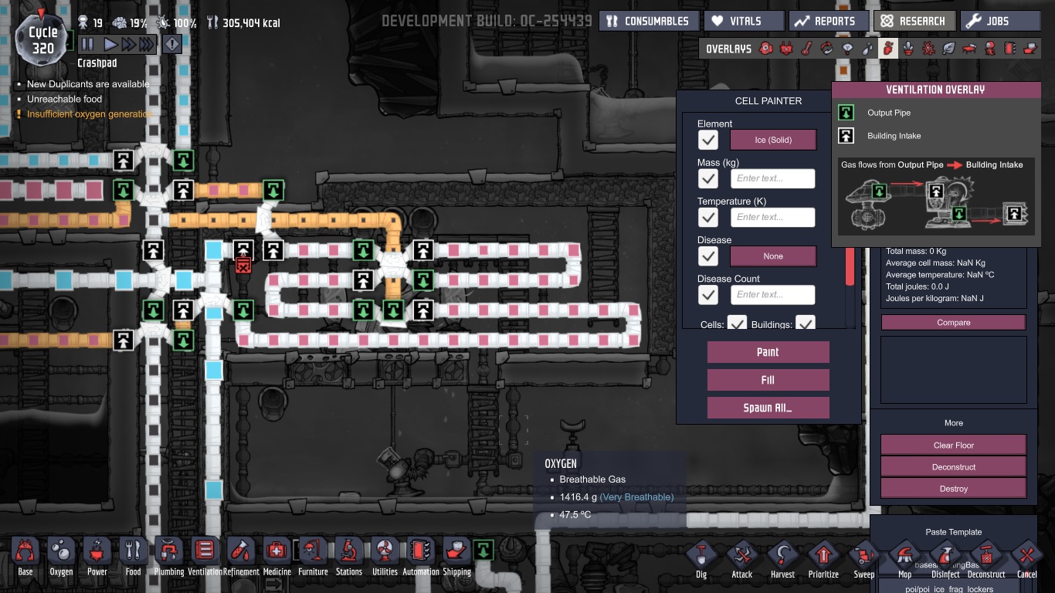Open the Reports menu
1055x593 pixels.
click(x=828, y=21)
